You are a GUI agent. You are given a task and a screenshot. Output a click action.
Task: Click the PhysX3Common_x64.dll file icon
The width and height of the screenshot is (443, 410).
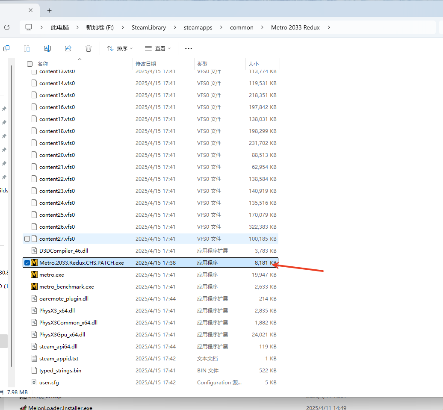34,322
